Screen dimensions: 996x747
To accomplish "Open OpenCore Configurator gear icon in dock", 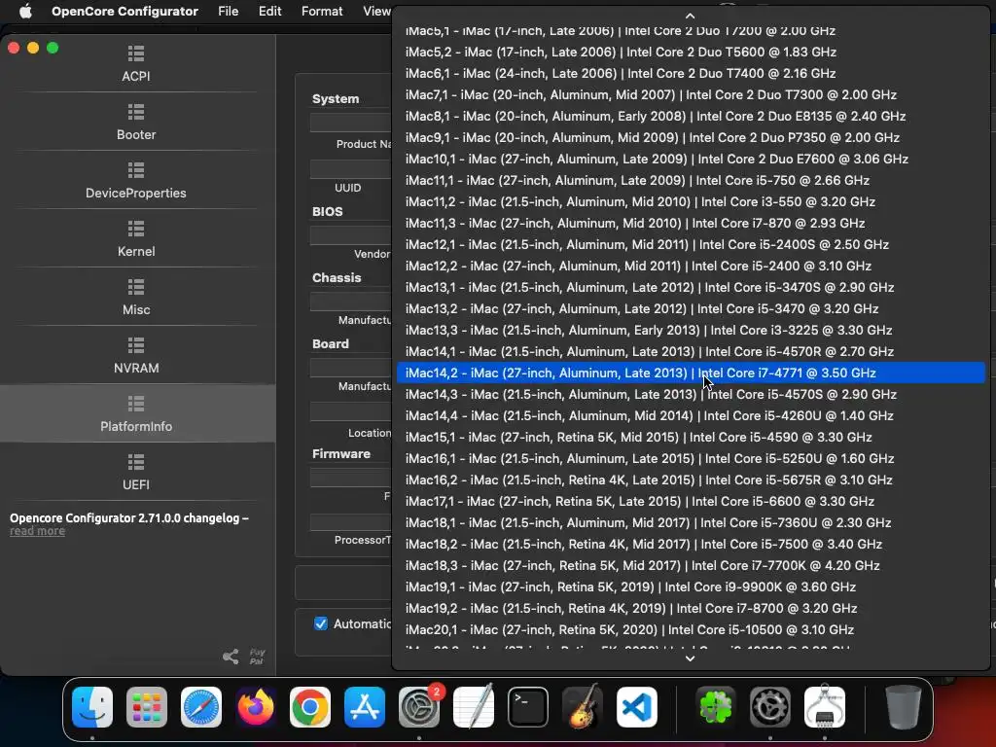I will 770,707.
